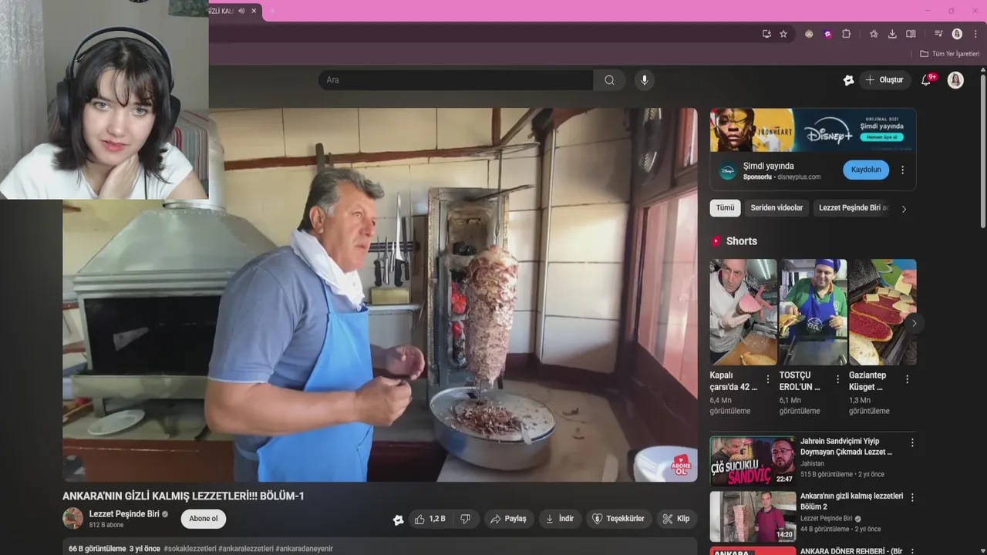This screenshot has height=555, width=987.
Task: Open the Kapalı çarşı'da Short thumbnail
Action: (x=743, y=311)
